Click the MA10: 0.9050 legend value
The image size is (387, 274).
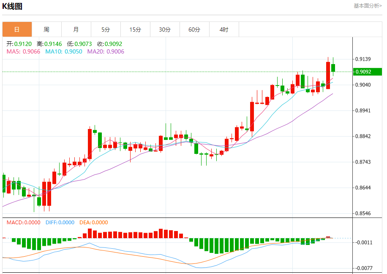click(64, 51)
